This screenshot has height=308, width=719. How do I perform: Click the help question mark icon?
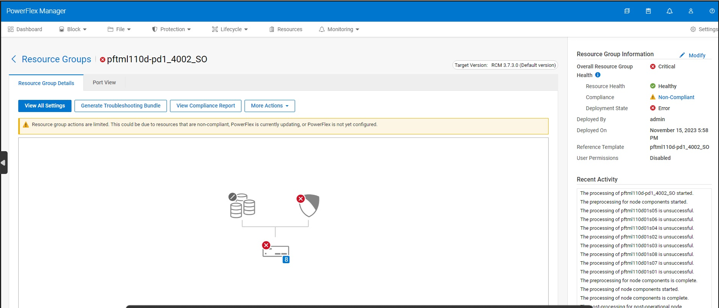click(x=712, y=11)
